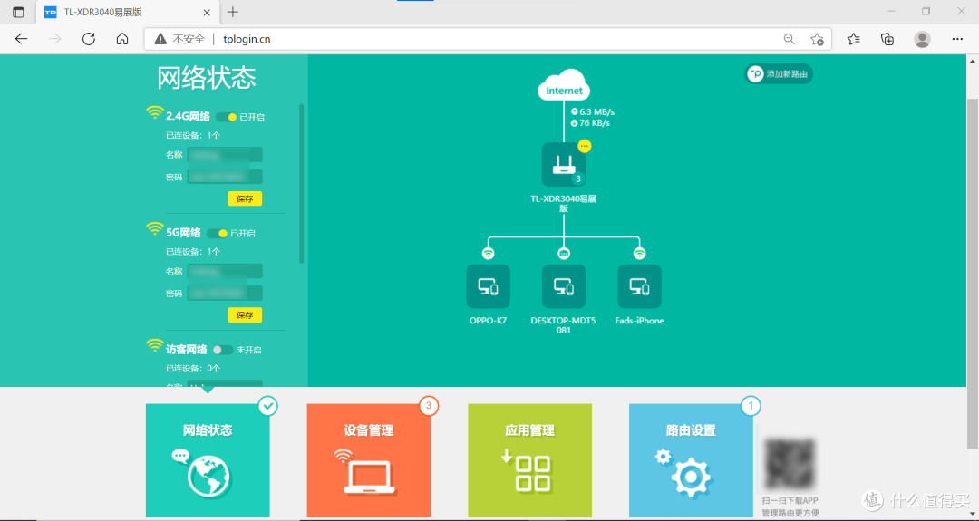Image resolution: width=979 pixels, height=521 pixels.
Task: Click the Internet cloud icon
Action: point(564,85)
